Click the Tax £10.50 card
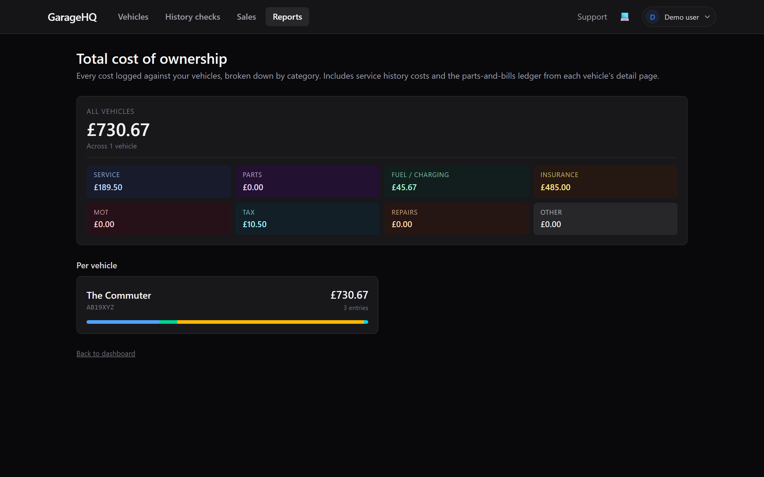Screen dimensions: 764x477 [x=307, y=219]
